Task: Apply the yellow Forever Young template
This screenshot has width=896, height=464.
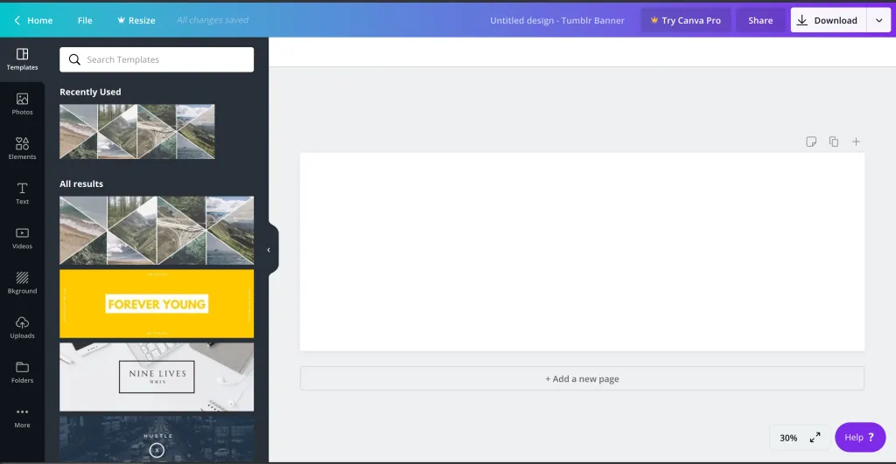Action: pos(157,303)
